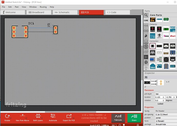Image resolution: width=177 pixels, height=126 pixels.
Task: Open the Arduino parts bin
Action: [146, 31]
